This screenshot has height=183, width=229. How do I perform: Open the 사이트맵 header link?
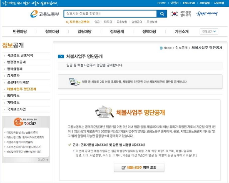point(219,3)
